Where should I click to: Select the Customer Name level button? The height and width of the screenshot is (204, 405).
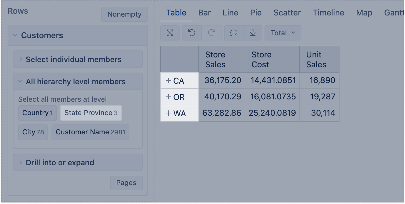[90, 132]
